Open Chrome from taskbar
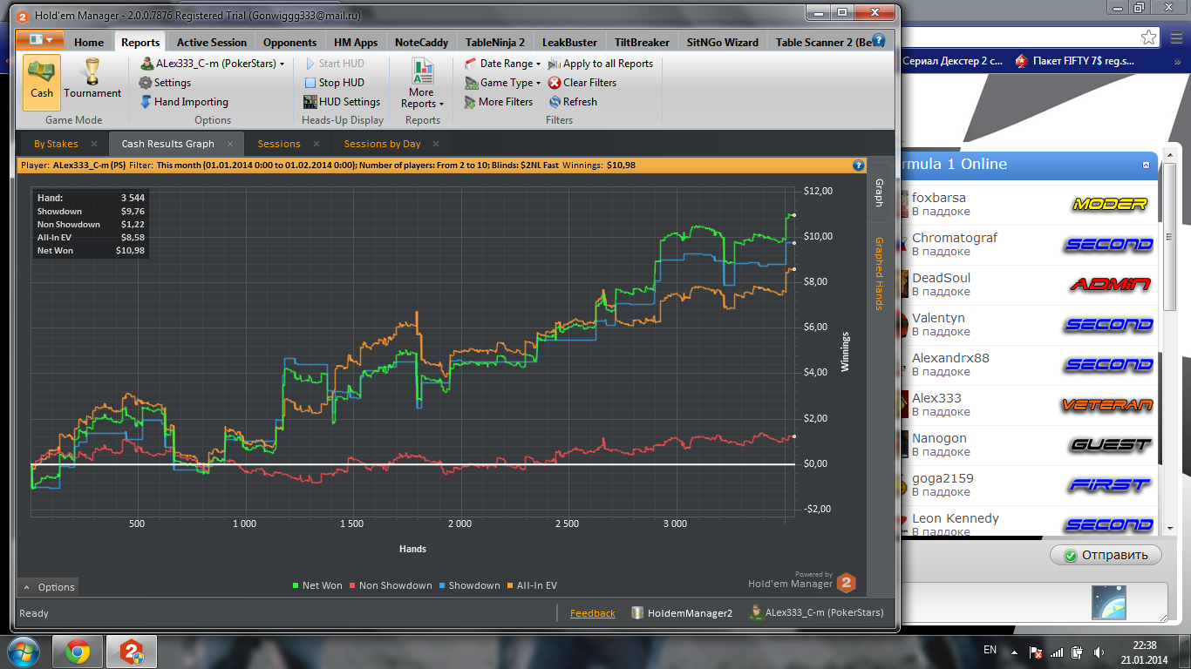 click(x=78, y=652)
